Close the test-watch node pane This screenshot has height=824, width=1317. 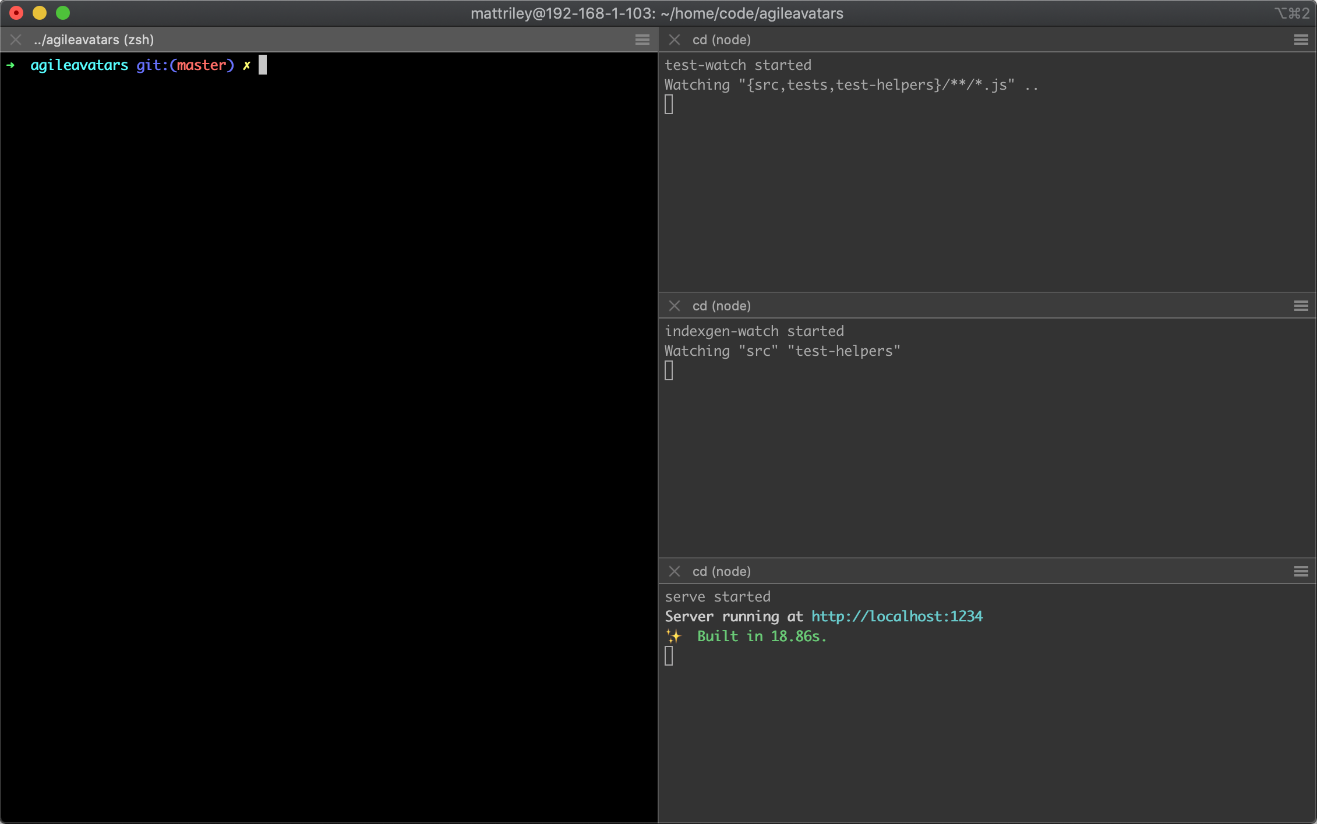point(675,40)
